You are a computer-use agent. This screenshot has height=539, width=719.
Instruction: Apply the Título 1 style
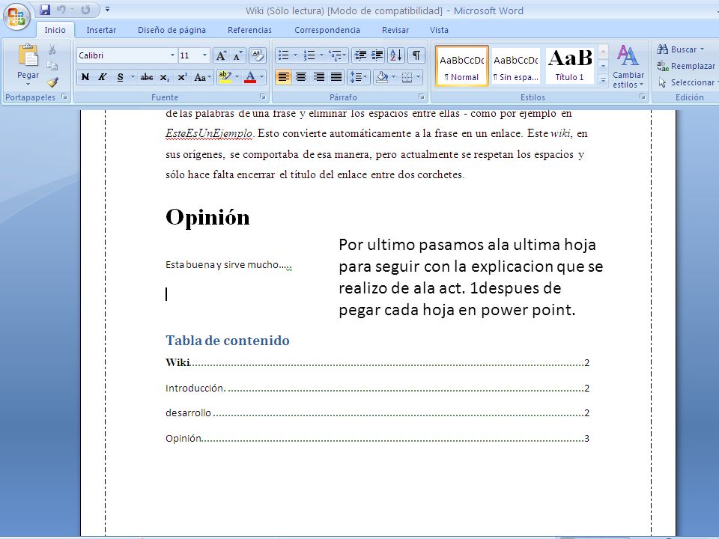click(x=569, y=67)
